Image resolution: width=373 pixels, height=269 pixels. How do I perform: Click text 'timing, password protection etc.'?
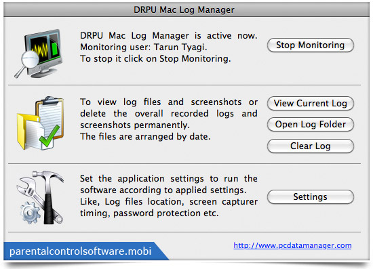tap(149, 213)
